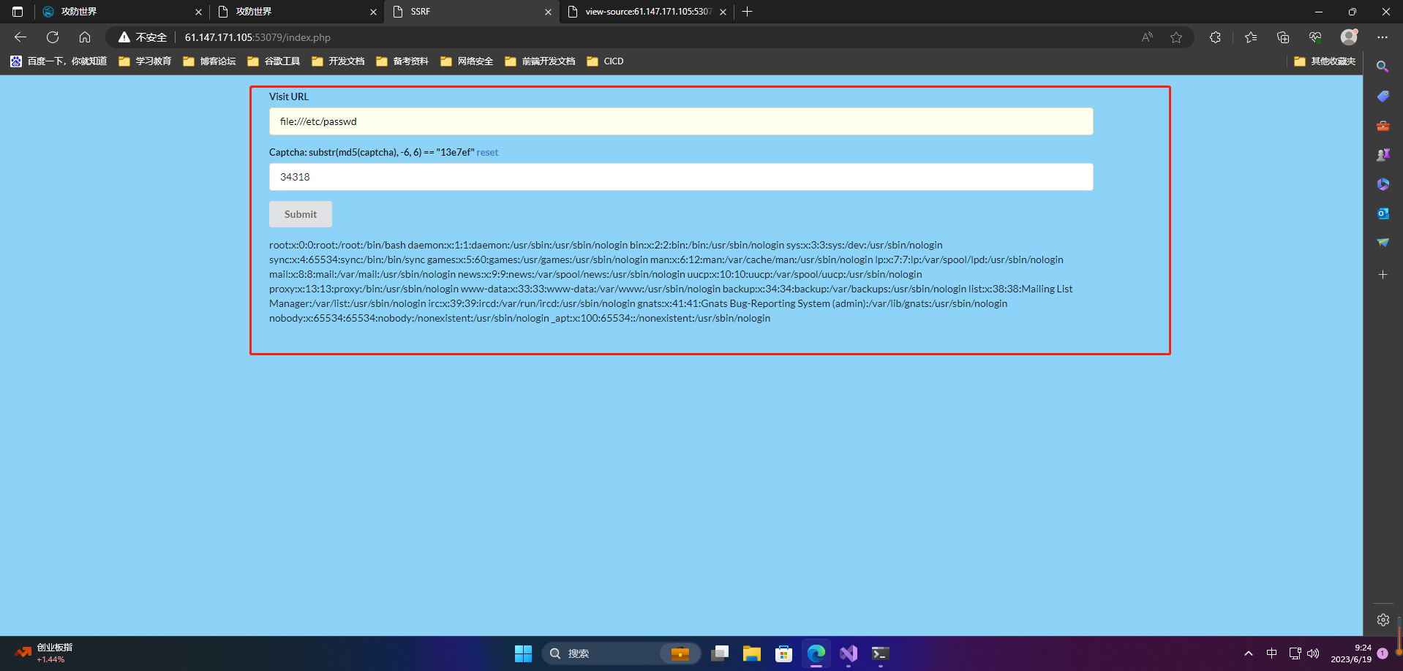Image resolution: width=1403 pixels, height=671 pixels.
Task: Open Drop in the Edge sidebar
Action: point(1383,242)
